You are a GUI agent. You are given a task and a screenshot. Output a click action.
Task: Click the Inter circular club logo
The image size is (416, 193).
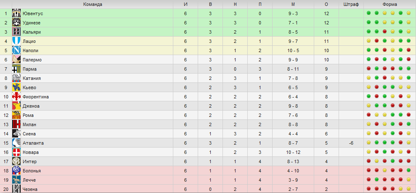16,161
